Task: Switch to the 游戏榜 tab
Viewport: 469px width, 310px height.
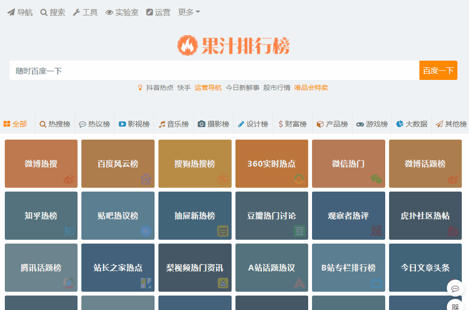Action: coord(372,124)
